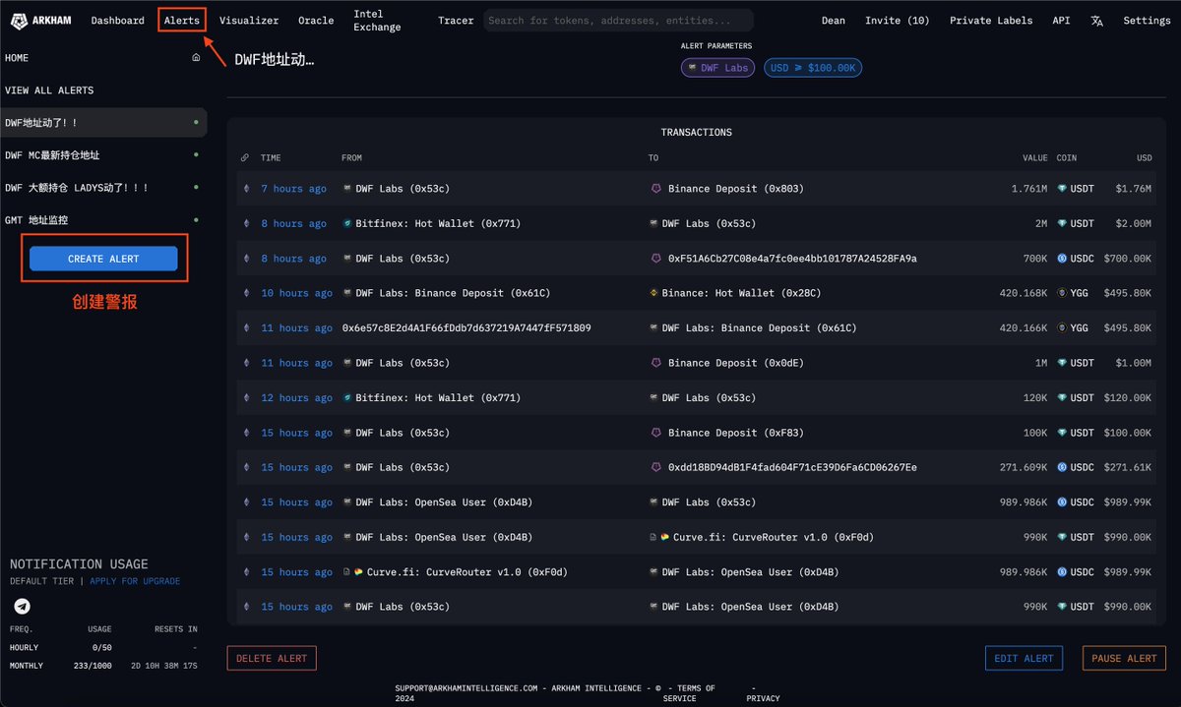The height and width of the screenshot is (707, 1181).
Task: Click the Telegram notification icon
Action: [22, 606]
